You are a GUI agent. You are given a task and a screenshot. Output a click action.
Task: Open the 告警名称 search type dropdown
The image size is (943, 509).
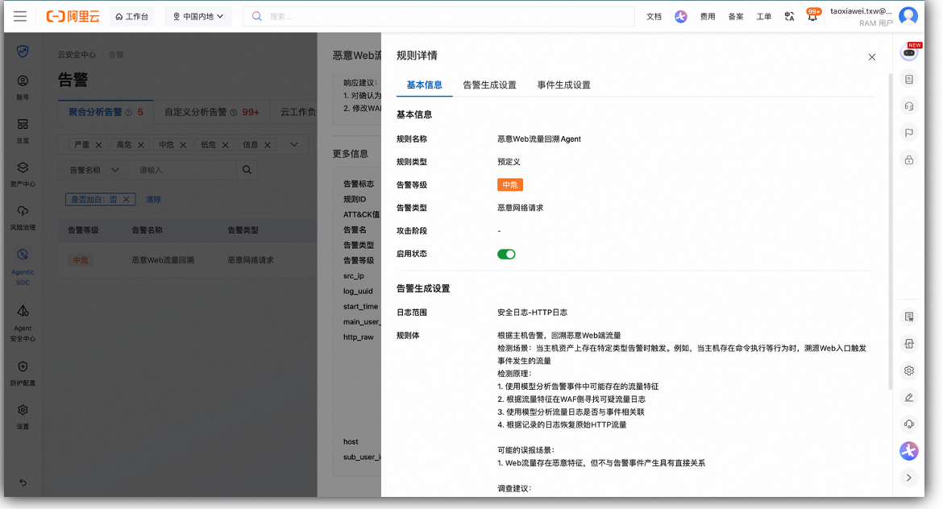94,170
